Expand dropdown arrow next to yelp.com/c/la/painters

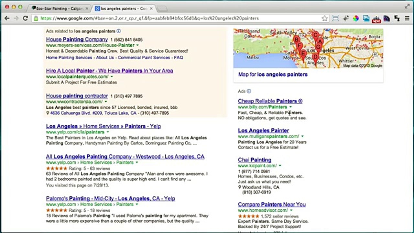click(x=107, y=132)
